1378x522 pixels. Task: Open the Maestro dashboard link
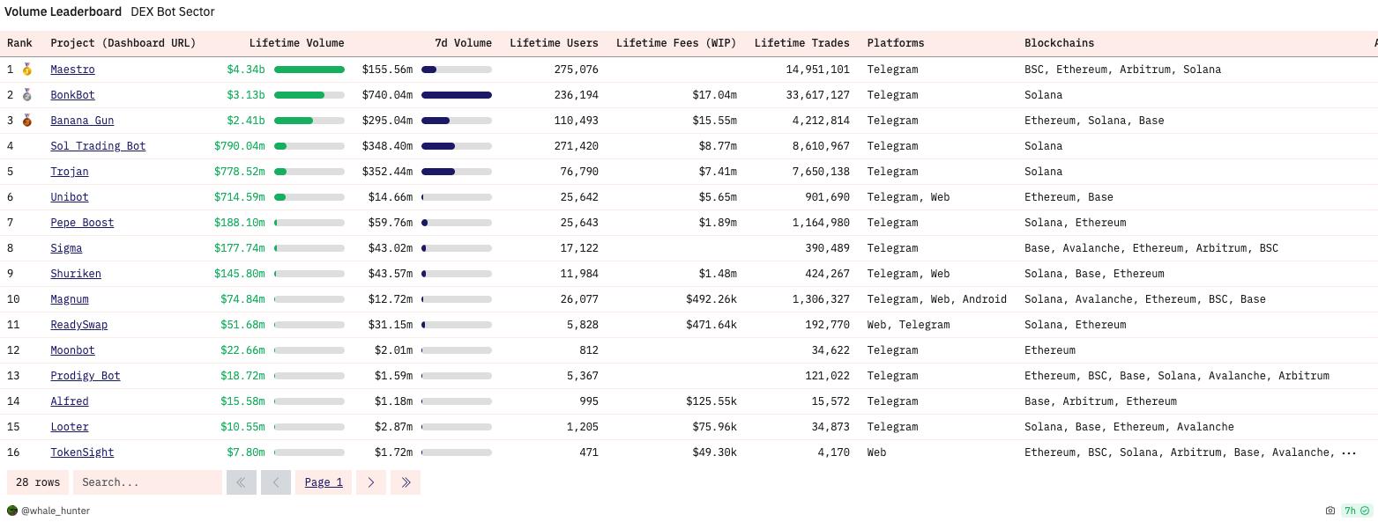[x=72, y=70]
